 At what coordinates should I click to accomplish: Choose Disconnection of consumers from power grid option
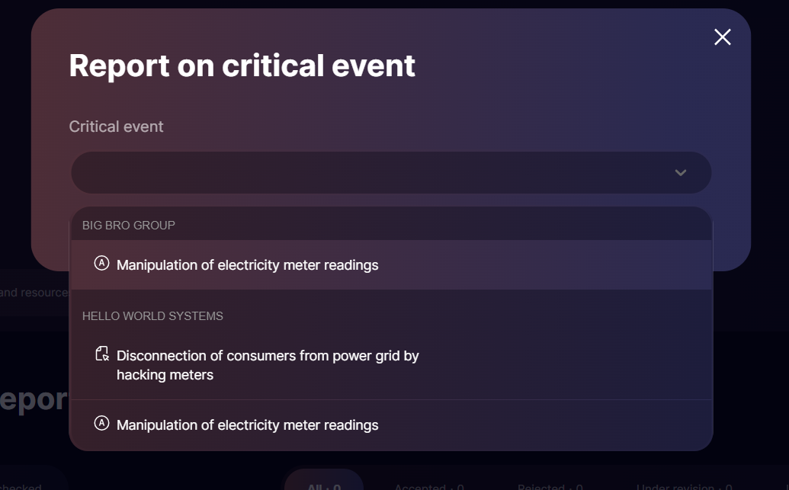[267, 365]
